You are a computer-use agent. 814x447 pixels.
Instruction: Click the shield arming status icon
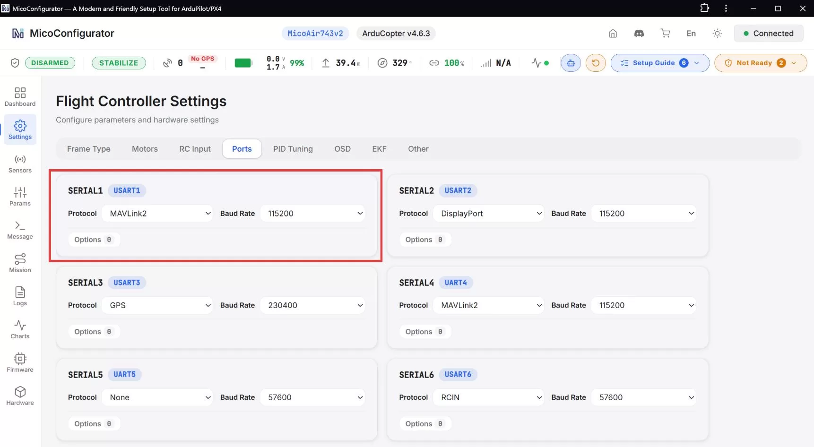tap(15, 63)
